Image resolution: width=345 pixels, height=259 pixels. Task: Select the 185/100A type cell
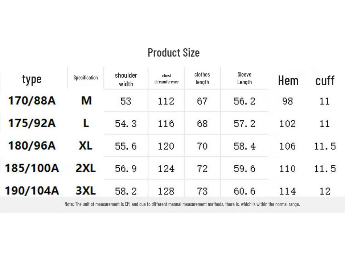(x=32, y=168)
